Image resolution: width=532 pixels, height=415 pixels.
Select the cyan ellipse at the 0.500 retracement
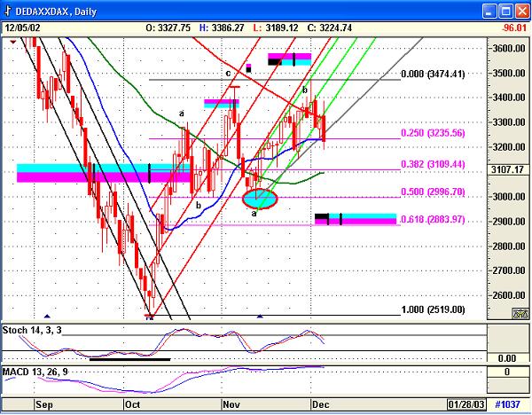260,199
